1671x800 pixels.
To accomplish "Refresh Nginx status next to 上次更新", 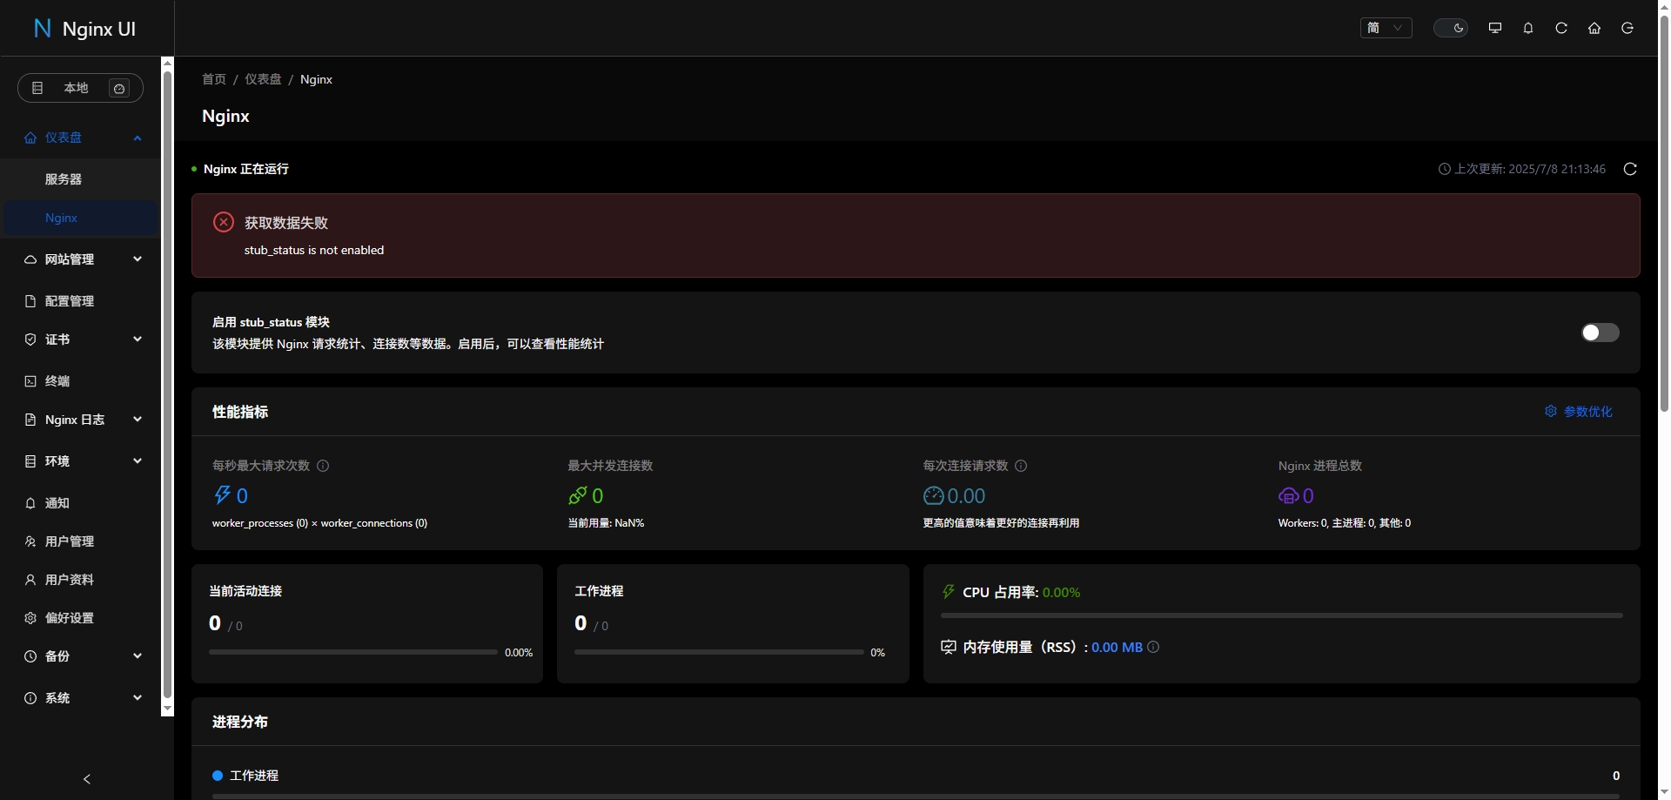I will (1630, 169).
